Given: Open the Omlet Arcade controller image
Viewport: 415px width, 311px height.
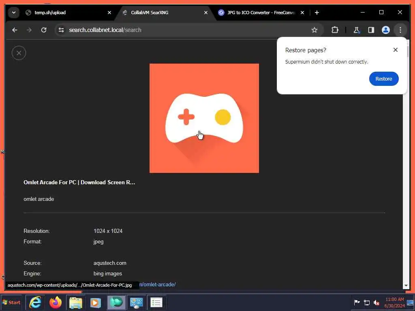Looking at the screenshot, I should 204,118.
